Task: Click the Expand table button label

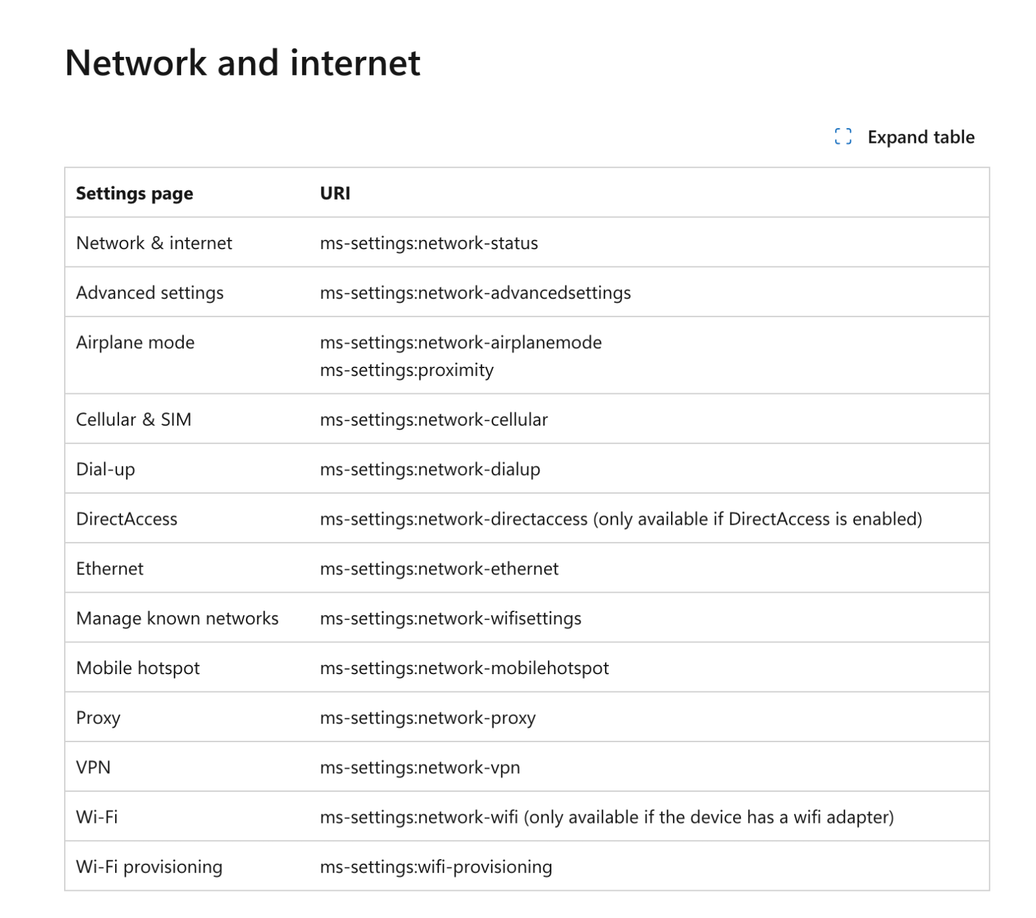Action: (x=920, y=137)
